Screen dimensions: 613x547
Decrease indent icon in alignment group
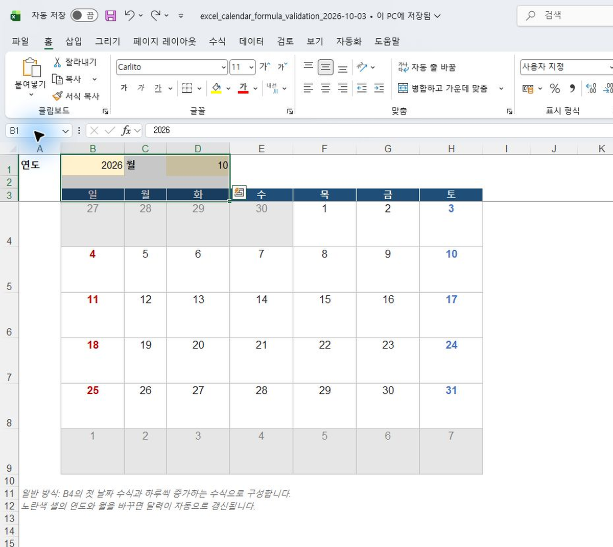pyautogui.click(x=362, y=88)
